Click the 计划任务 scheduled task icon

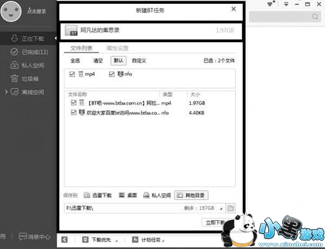135,239
